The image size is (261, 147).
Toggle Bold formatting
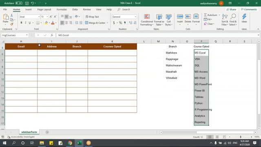pos(21,23)
